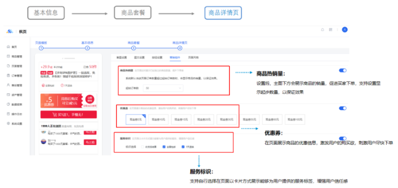398x188 pixels.
Task: Open 数据报表 icon in sidebar
Action: coord(8,104)
